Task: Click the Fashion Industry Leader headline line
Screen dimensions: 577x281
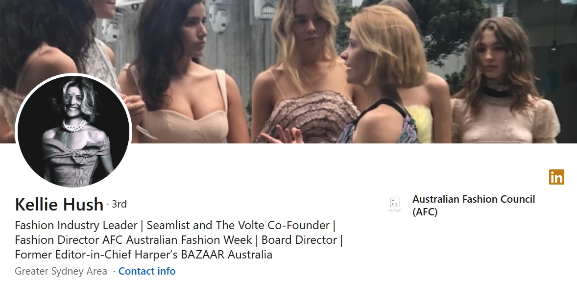Action: click(x=175, y=225)
